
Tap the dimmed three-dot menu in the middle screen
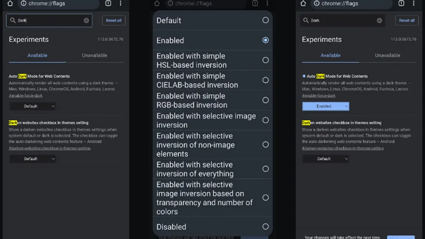point(267,3)
